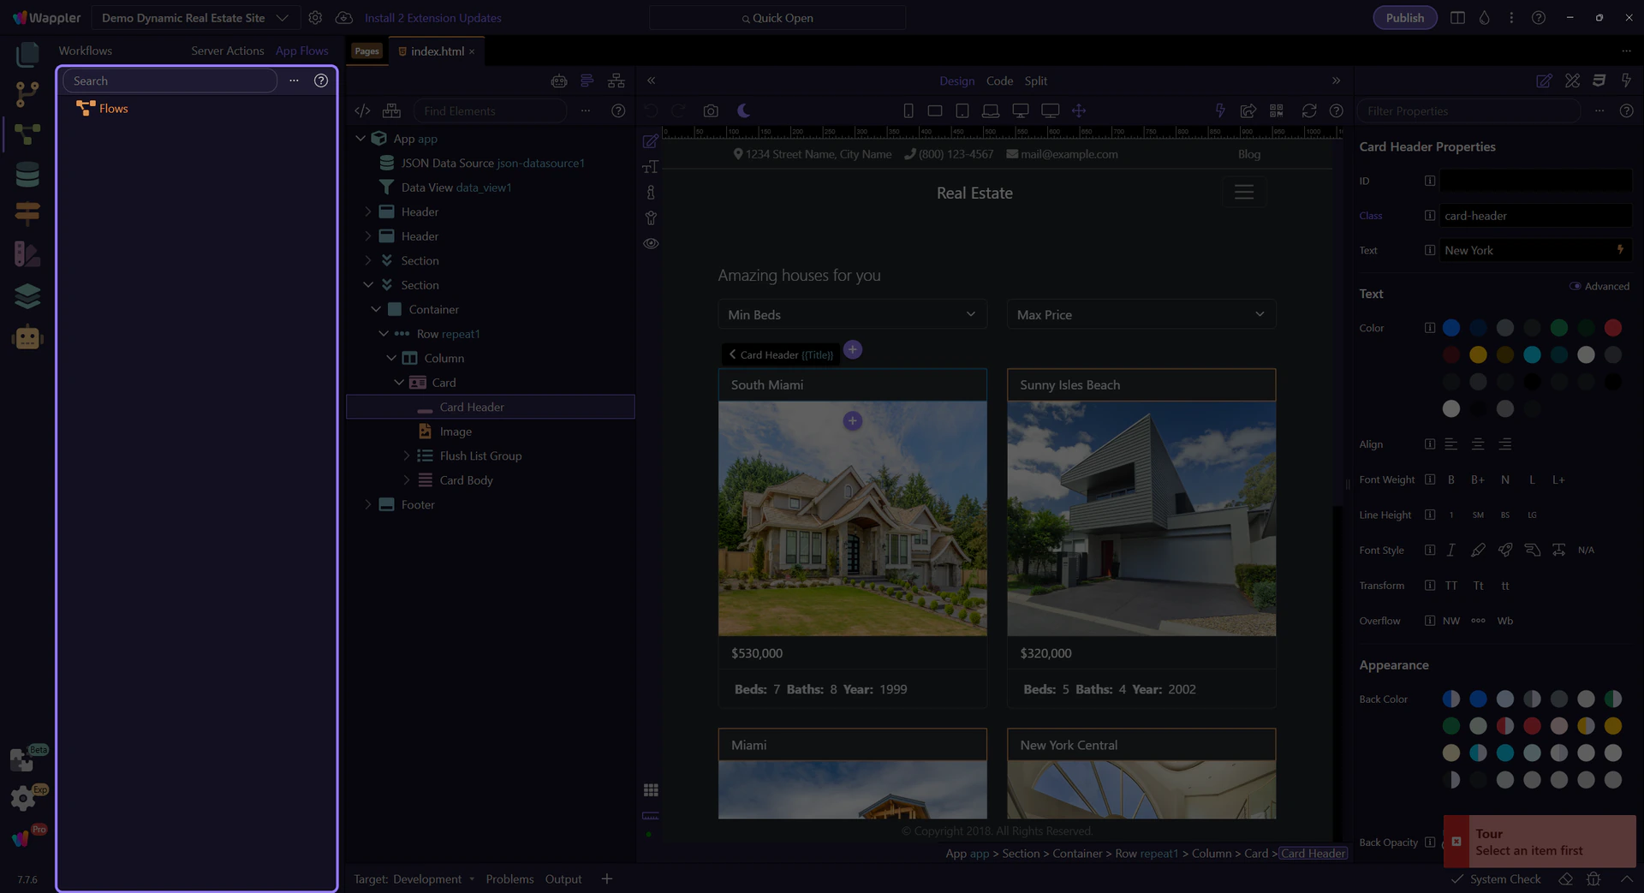Toggle the Advanced text switch

point(1575,287)
